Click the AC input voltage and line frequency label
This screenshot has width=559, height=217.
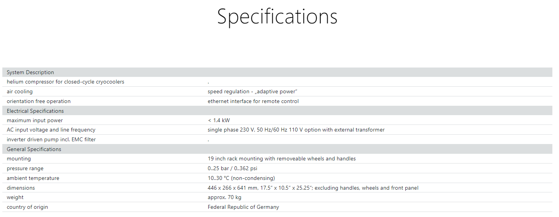[51, 130]
